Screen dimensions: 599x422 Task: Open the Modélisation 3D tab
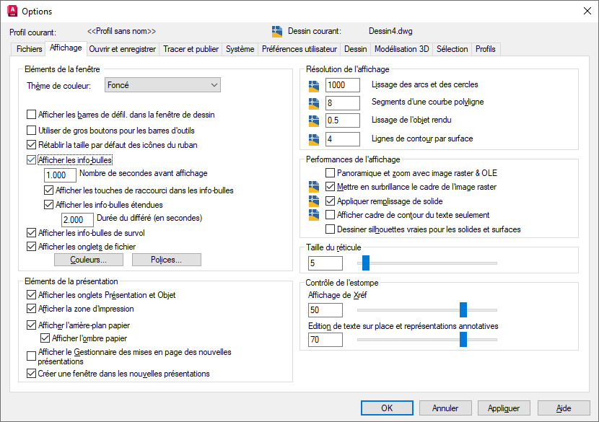pyautogui.click(x=401, y=49)
